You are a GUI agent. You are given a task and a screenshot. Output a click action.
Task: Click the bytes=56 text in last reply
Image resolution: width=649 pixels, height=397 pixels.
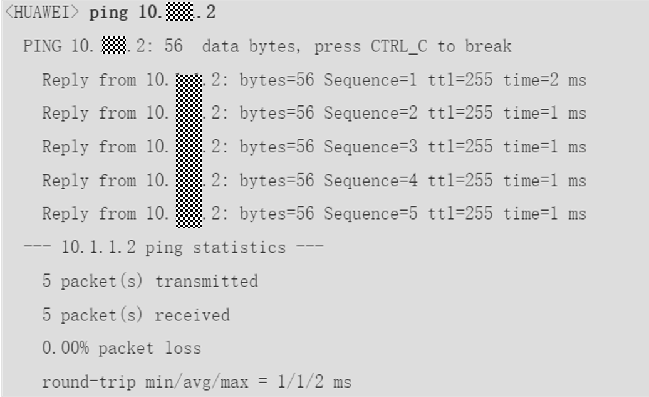click(x=277, y=213)
